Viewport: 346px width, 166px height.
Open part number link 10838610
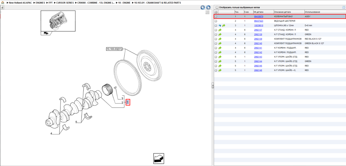(258, 26)
